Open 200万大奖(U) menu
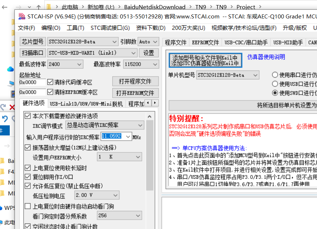This screenshot has width=317, height=229. (x=188, y=28)
